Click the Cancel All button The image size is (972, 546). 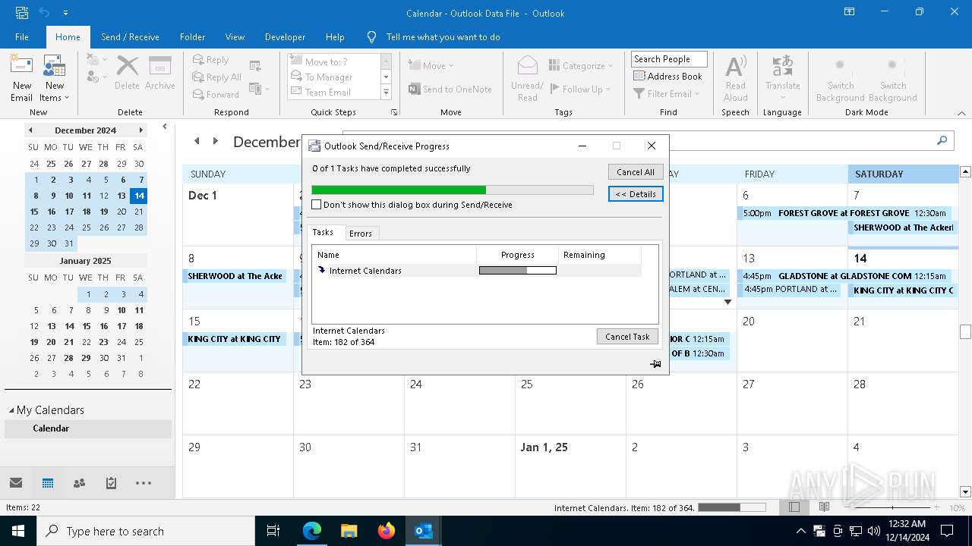click(636, 172)
